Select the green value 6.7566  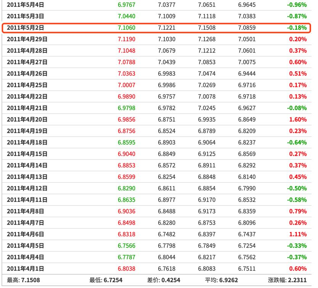(x=127, y=246)
